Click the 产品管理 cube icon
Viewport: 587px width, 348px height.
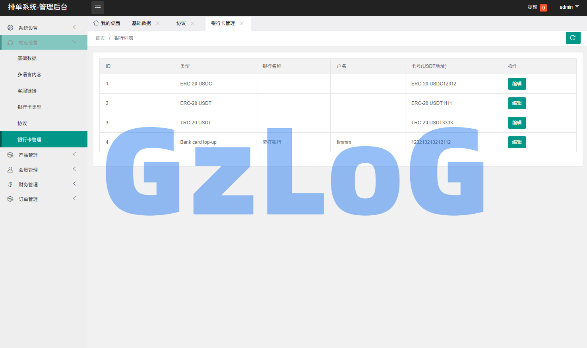(10, 155)
